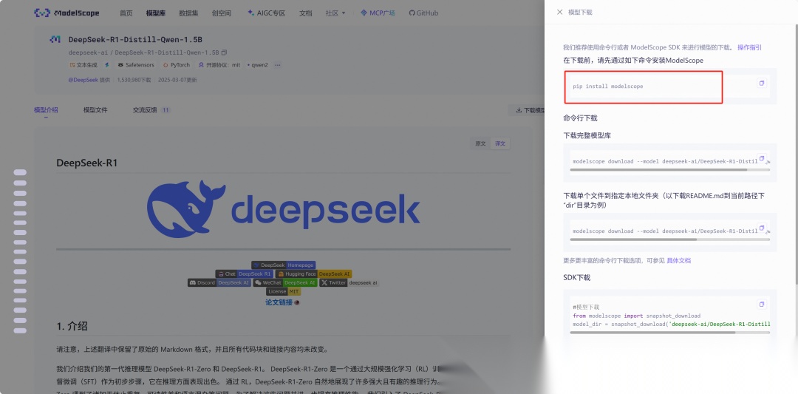Image resolution: width=798 pixels, height=394 pixels.
Task: Click the pip install modelscope code text
Action: coord(607,86)
